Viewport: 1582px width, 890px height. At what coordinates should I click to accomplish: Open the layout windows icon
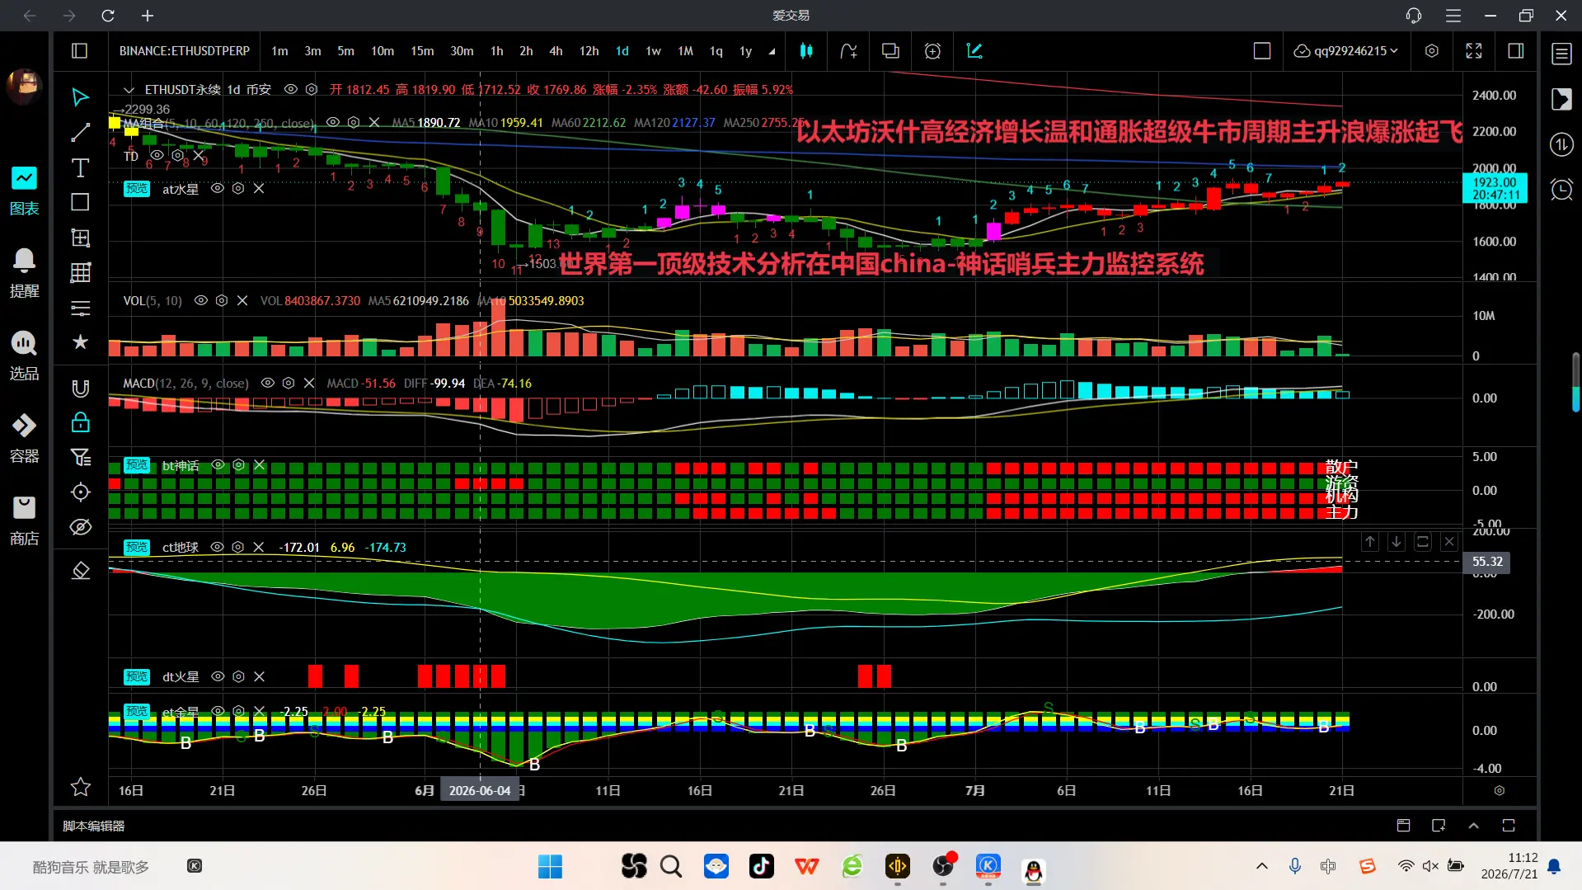tap(890, 51)
